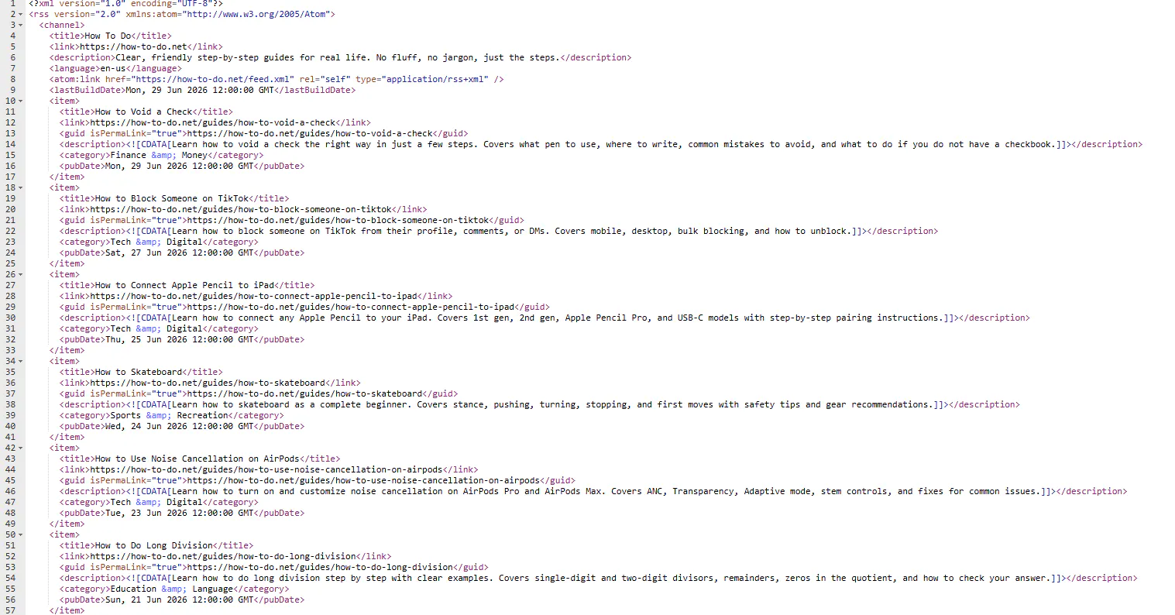
Task: Click the title "How to Skateboard"
Action: click(x=139, y=372)
